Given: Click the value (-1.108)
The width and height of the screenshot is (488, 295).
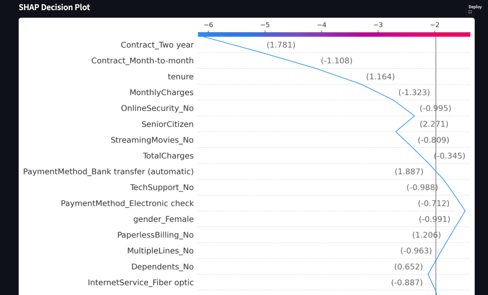Looking at the screenshot, I should [336, 61].
